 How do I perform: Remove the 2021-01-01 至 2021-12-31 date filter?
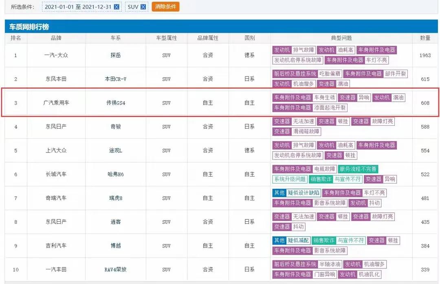point(117,7)
